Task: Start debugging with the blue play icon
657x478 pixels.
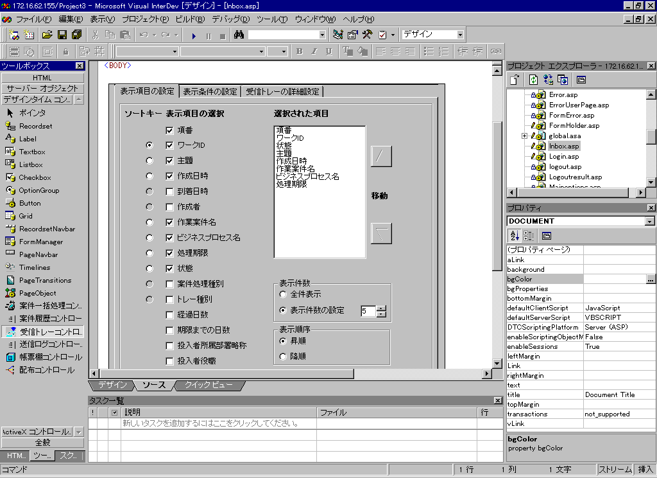Action: [x=194, y=36]
